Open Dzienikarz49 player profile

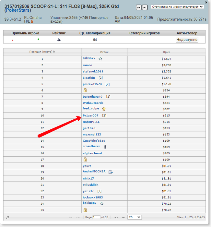coord(92,97)
